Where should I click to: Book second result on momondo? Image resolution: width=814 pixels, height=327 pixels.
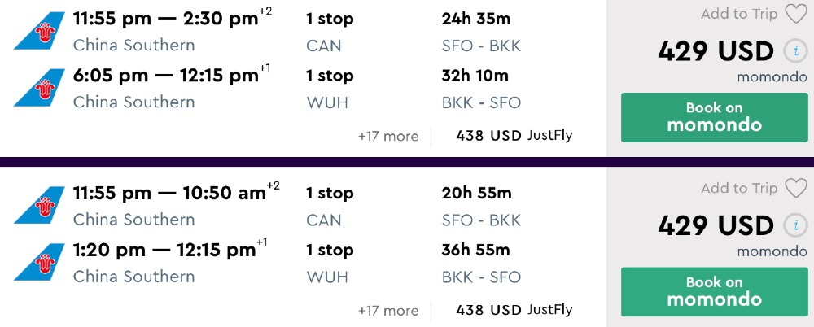coord(714,291)
